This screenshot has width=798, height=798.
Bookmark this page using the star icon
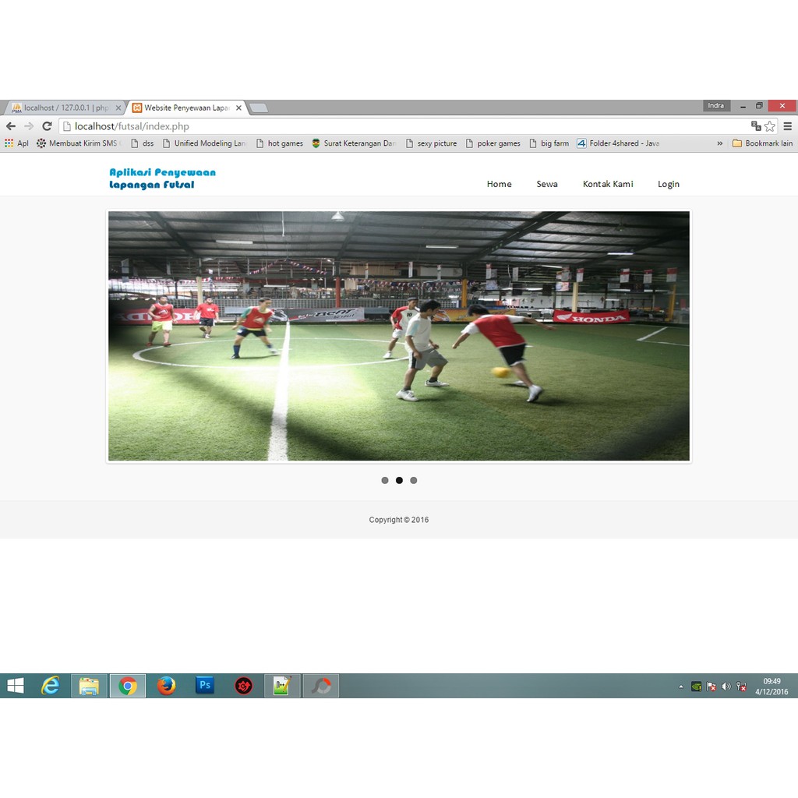point(770,125)
